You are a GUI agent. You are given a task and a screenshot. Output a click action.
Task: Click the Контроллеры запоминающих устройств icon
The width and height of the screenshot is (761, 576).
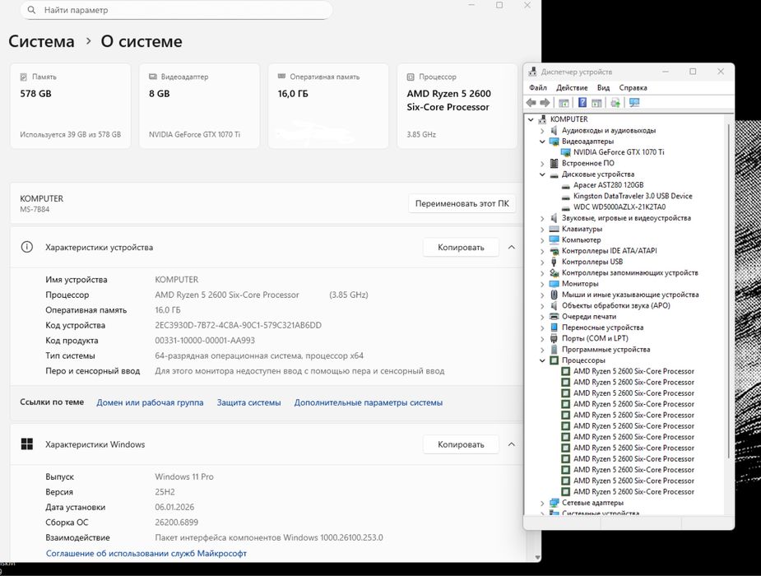(554, 272)
